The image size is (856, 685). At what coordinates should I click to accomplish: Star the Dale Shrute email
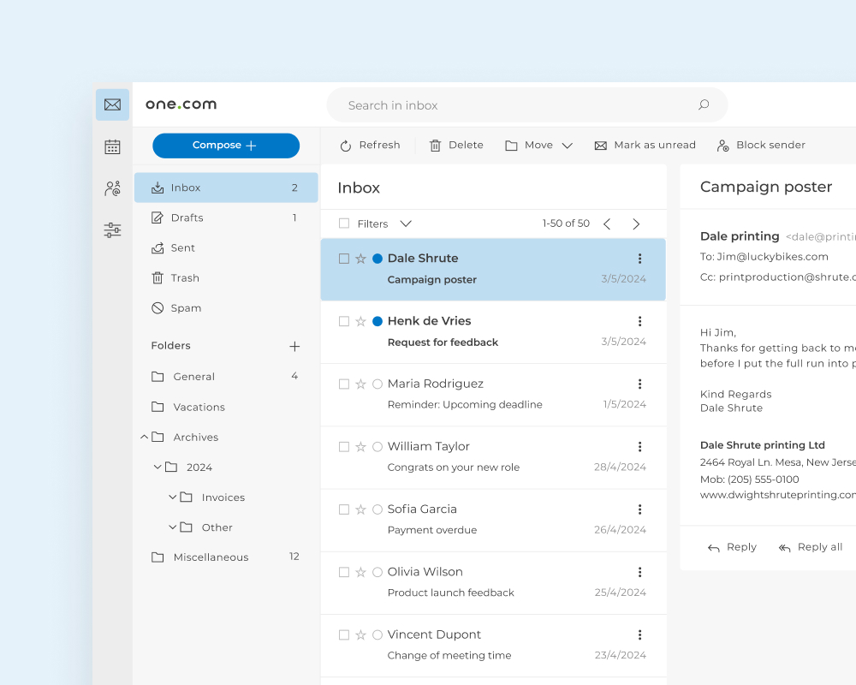(360, 259)
